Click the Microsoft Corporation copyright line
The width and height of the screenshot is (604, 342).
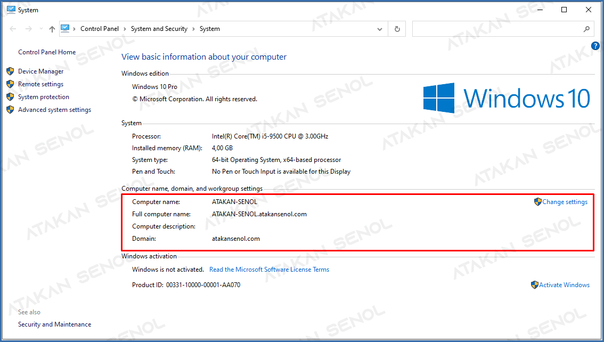(194, 99)
